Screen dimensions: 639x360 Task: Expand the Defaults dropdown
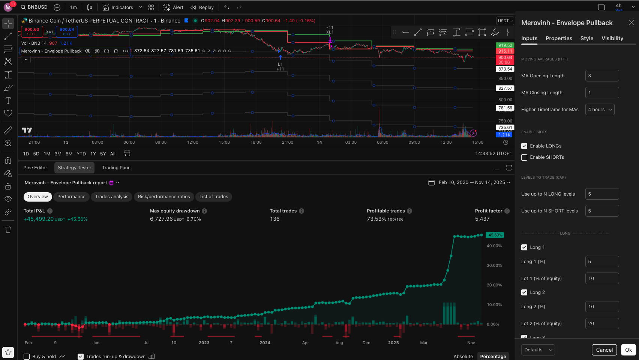[538, 350]
